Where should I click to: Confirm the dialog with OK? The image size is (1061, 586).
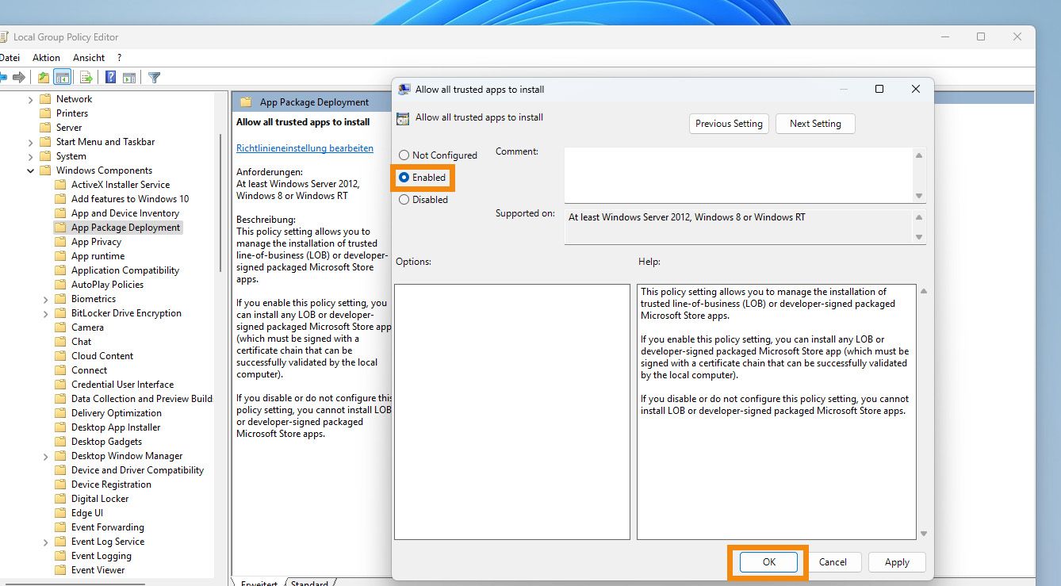click(x=768, y=562)
